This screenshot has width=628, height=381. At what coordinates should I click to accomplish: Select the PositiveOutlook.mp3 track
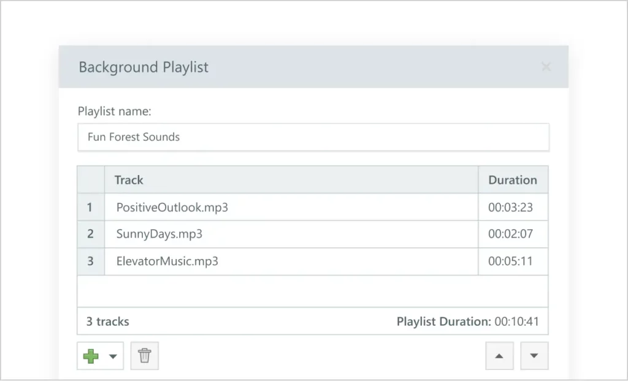point(172,207)
